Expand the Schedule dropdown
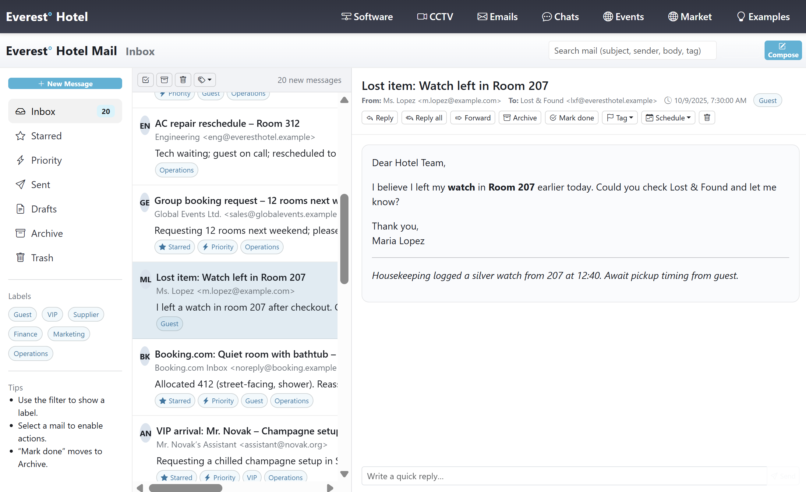Image resolution: width=806 pixels, height=492 pixels. coord(668,118)
